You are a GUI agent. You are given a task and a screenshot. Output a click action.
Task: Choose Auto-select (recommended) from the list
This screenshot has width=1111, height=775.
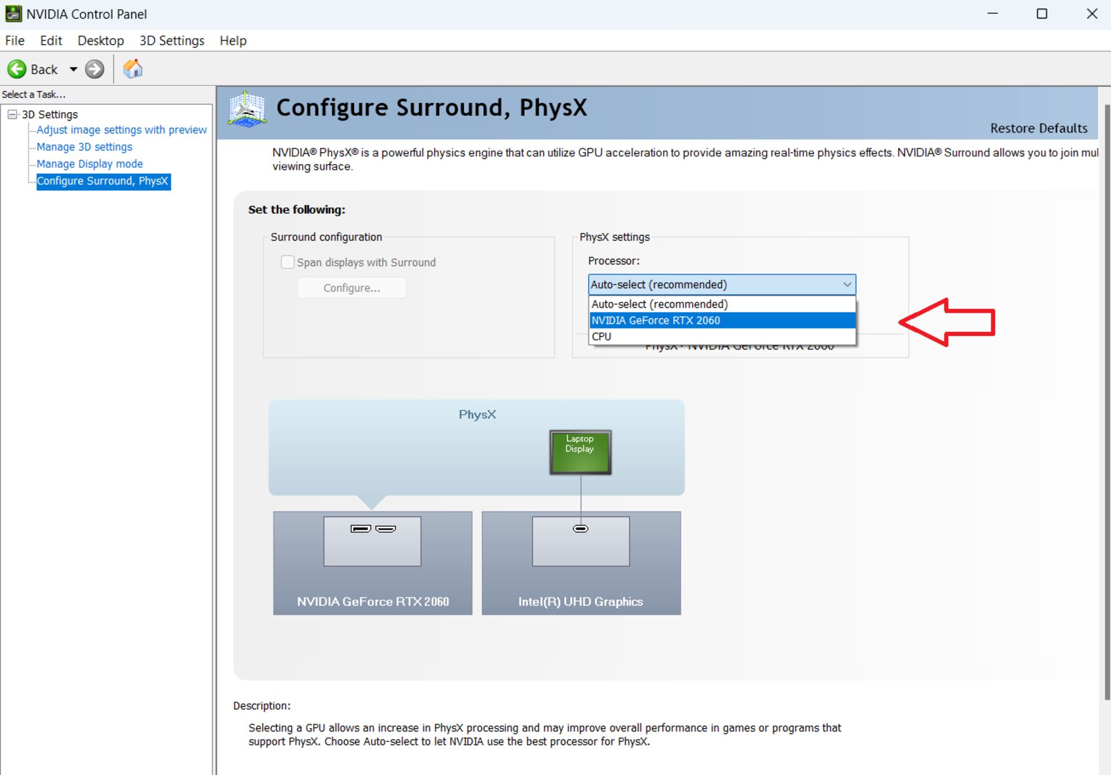click(x=722, y=304)
